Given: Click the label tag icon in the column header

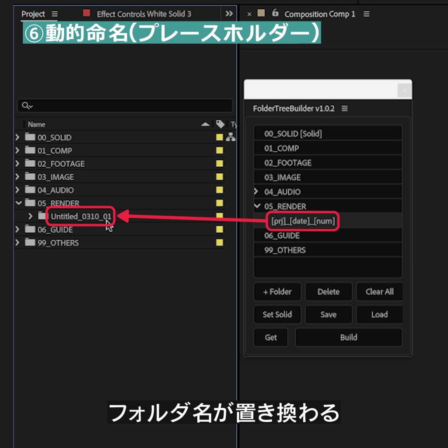Looking at the screenshot, I should [x=221, y=124].
